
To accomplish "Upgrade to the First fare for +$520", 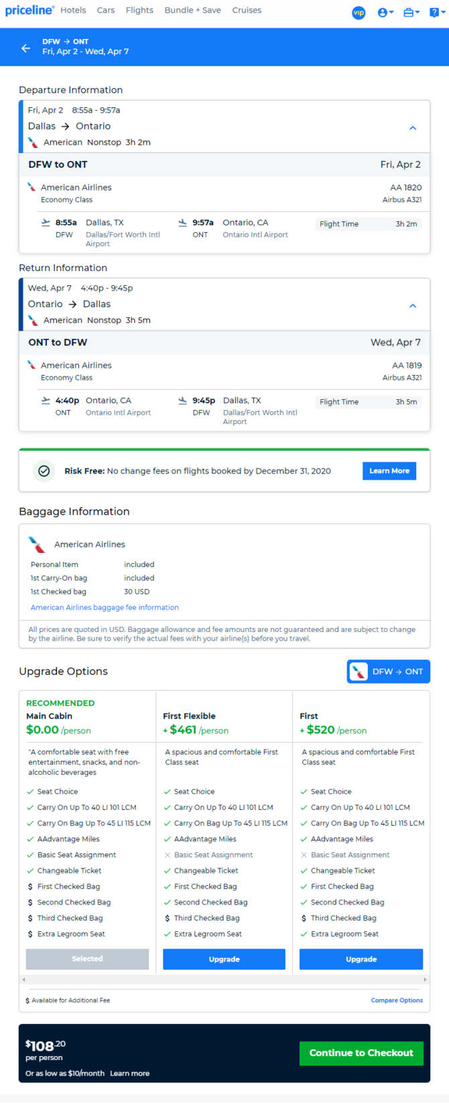I will click(361, 959).
